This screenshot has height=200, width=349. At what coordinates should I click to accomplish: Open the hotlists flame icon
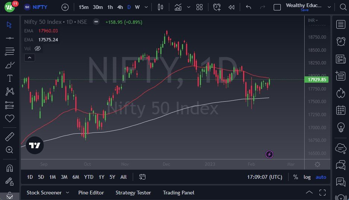click(x=340, y=93)
